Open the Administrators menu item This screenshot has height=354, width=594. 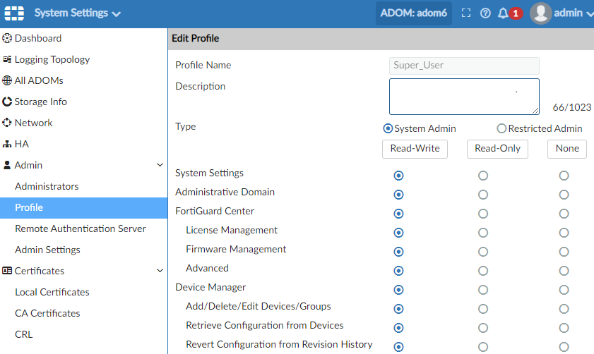47,186
